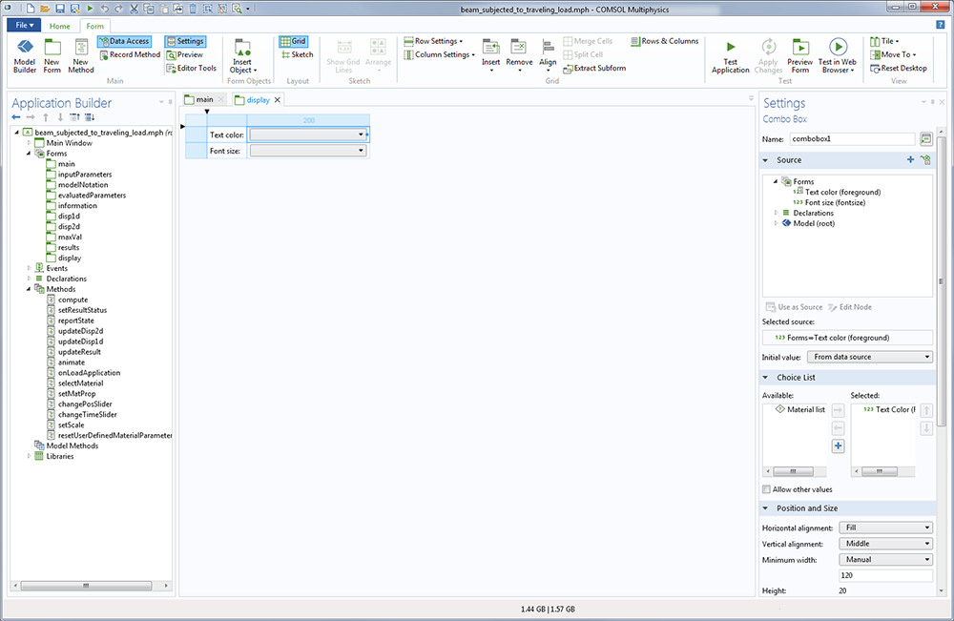
Task: Open the Initial value dropdown
Action: coord(869,357)
